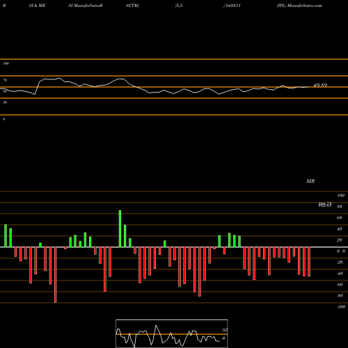Click the MR panel heading
348x348 pixels.
click(310, 181)
